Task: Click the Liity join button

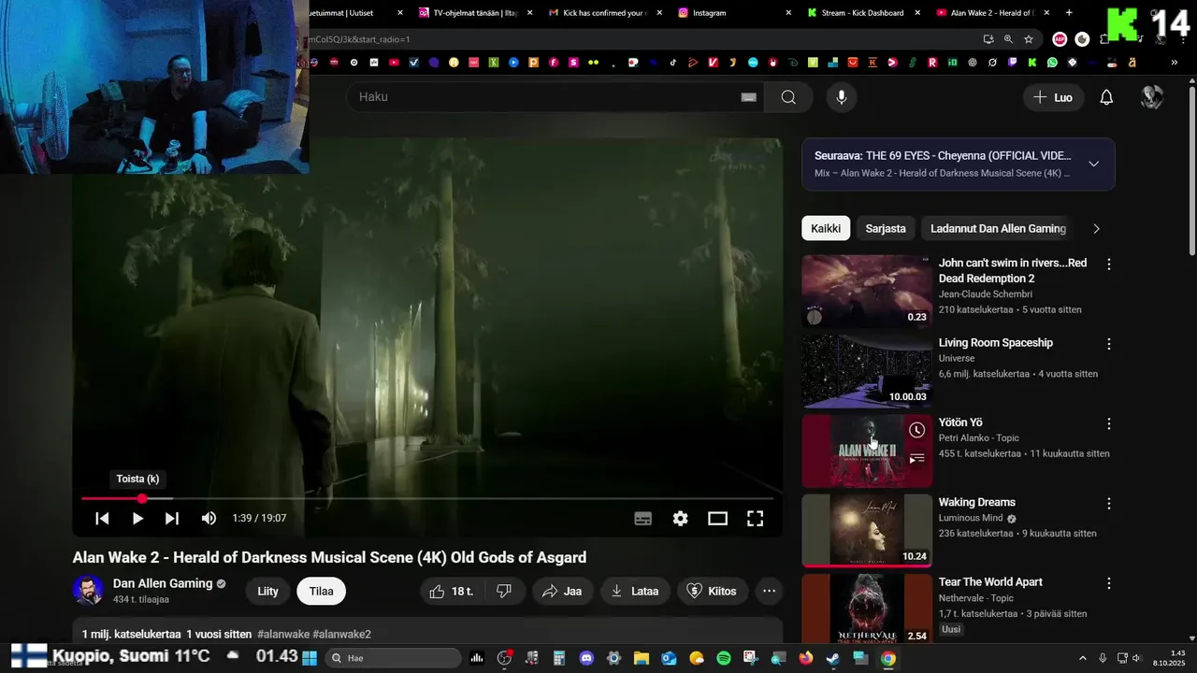Action: pyautogui.click(x=268, y=591)
